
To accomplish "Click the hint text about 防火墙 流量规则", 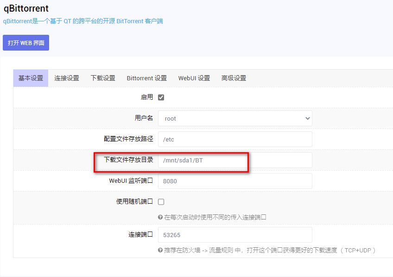I will (x=270, y=250).
